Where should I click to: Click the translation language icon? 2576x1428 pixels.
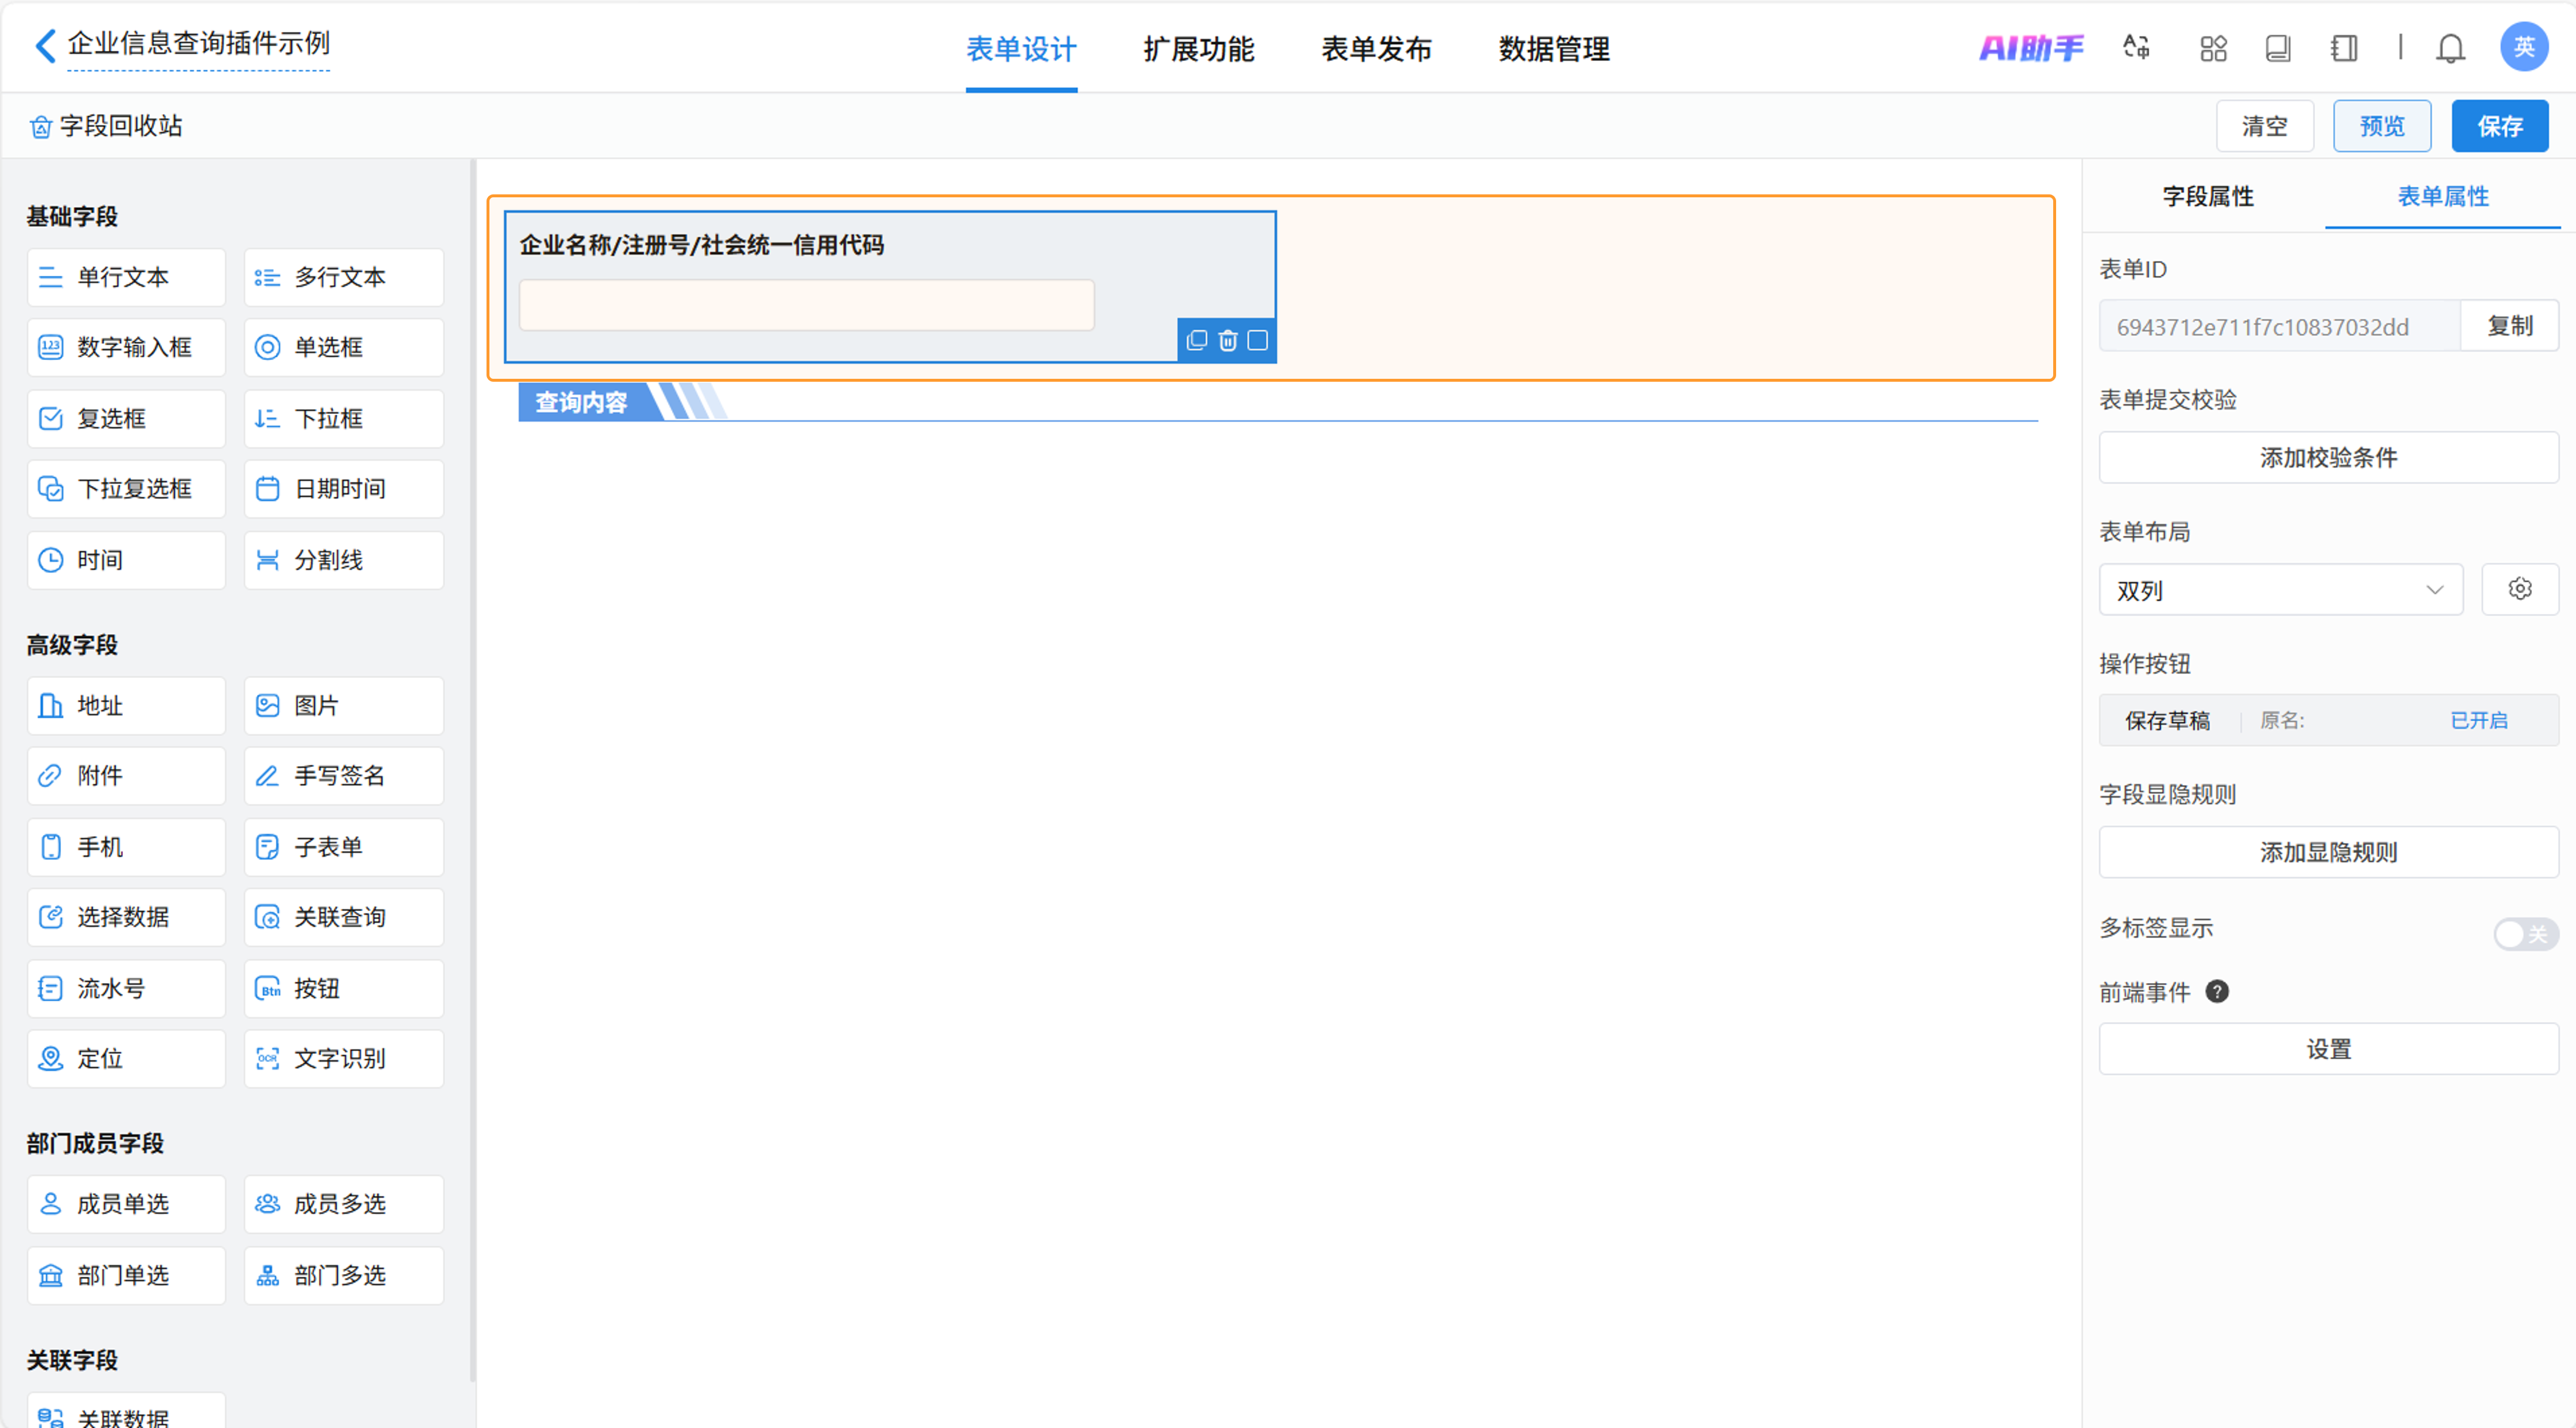click(2136, 47)
